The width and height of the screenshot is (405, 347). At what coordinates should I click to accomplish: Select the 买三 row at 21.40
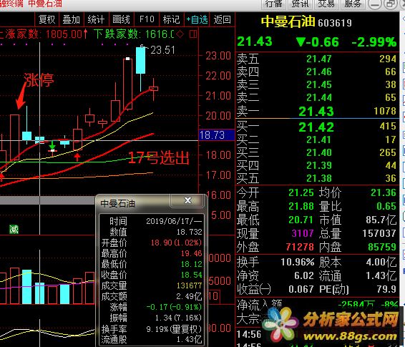click(x=317, y=152)
